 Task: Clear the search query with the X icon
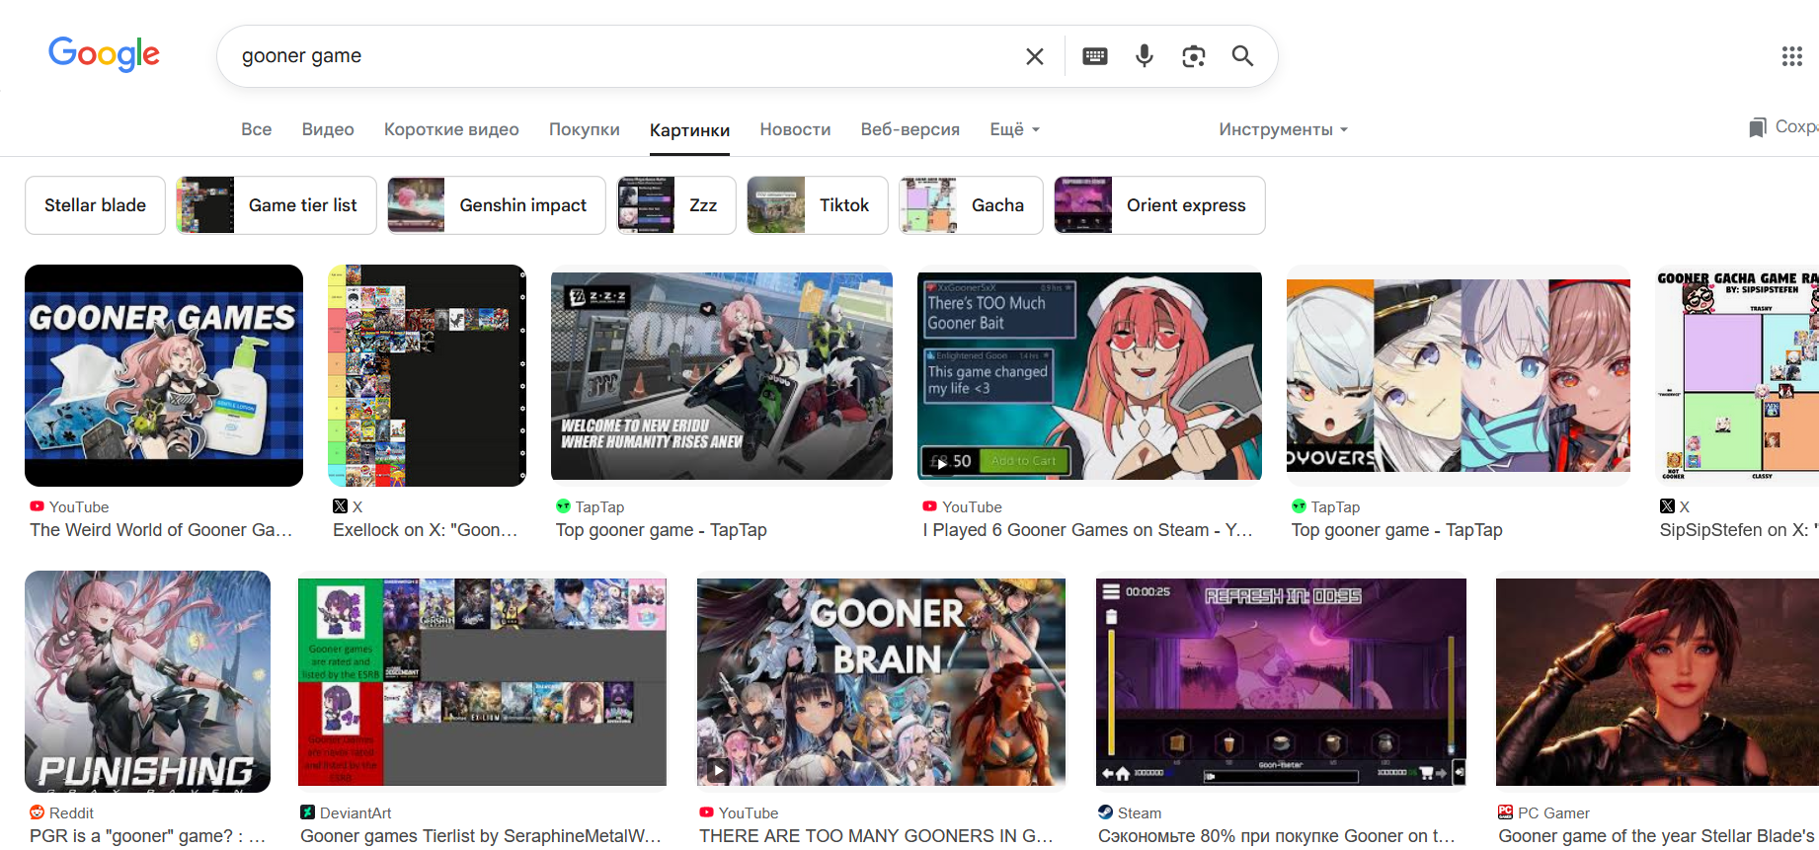tap(1034, 56)
